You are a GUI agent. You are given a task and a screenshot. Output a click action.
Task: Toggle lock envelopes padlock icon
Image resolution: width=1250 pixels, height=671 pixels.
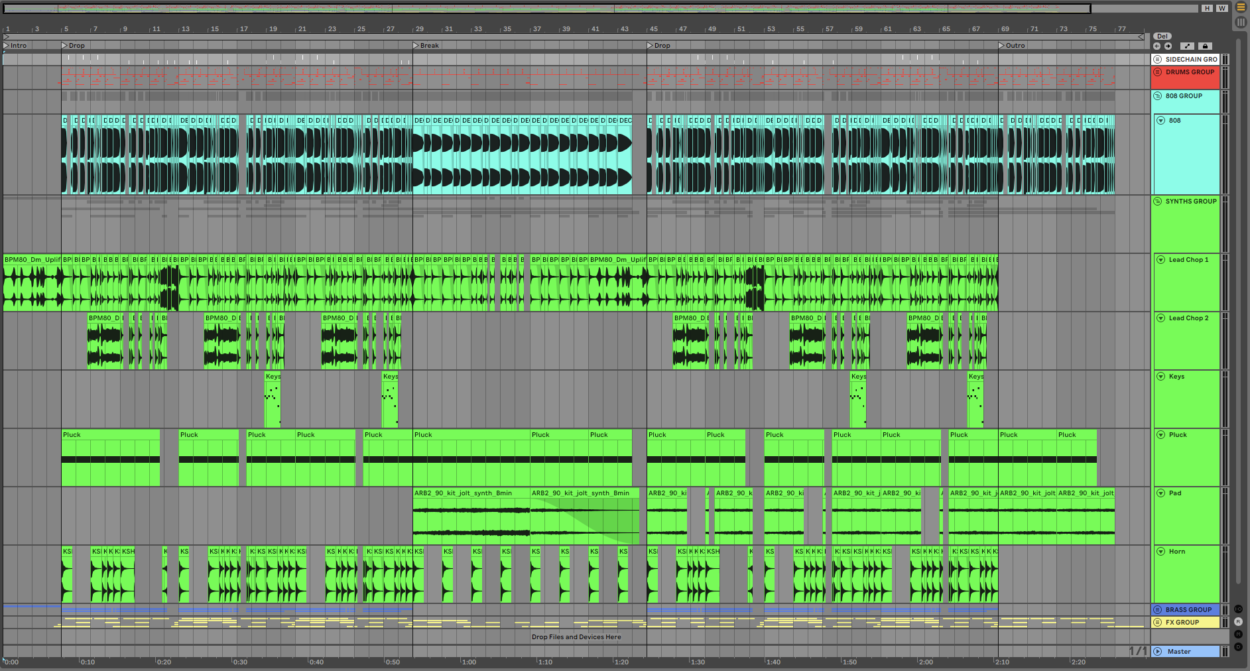click(1206, 46)
